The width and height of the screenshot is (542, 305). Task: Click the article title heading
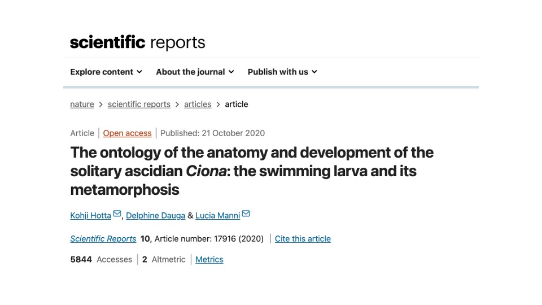click(252, 171)
